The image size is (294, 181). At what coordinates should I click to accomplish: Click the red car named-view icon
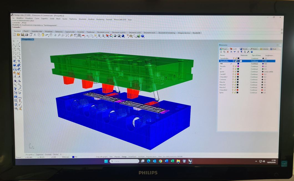pos(83,35)
